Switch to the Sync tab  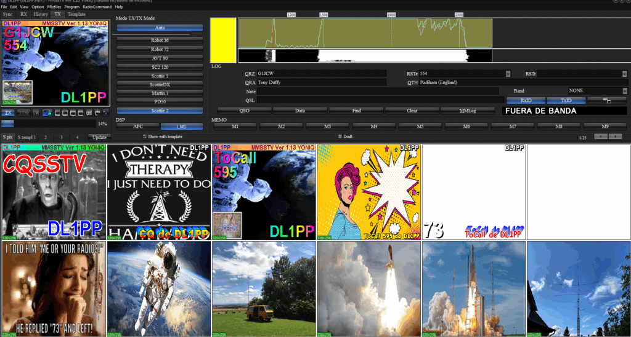point(7,15)
